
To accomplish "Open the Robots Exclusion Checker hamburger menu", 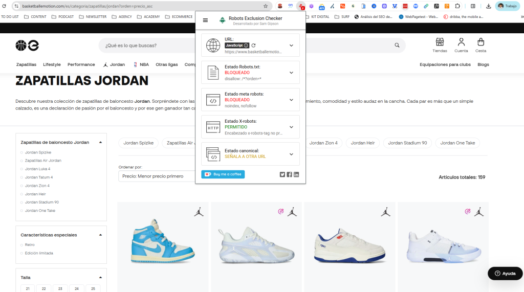I will [205, 20].
